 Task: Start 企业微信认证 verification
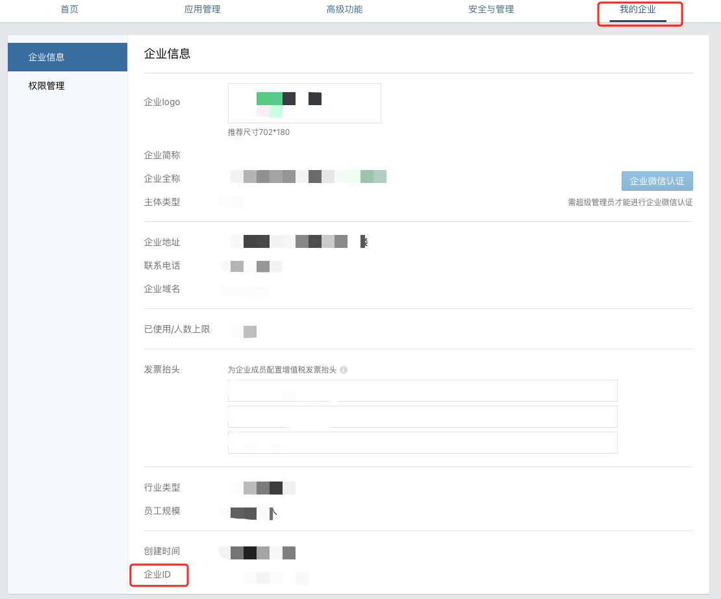tap(657, 180)
